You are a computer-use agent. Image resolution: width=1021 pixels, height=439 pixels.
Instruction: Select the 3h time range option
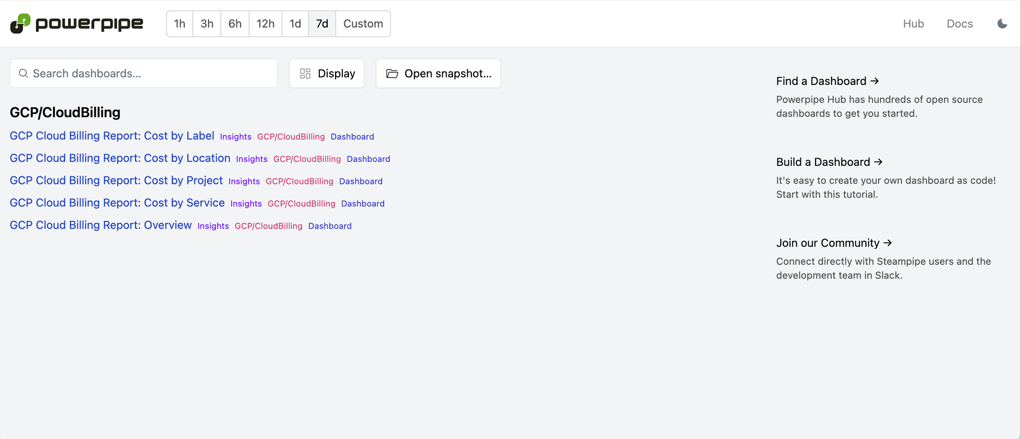[x=206, y=24]
